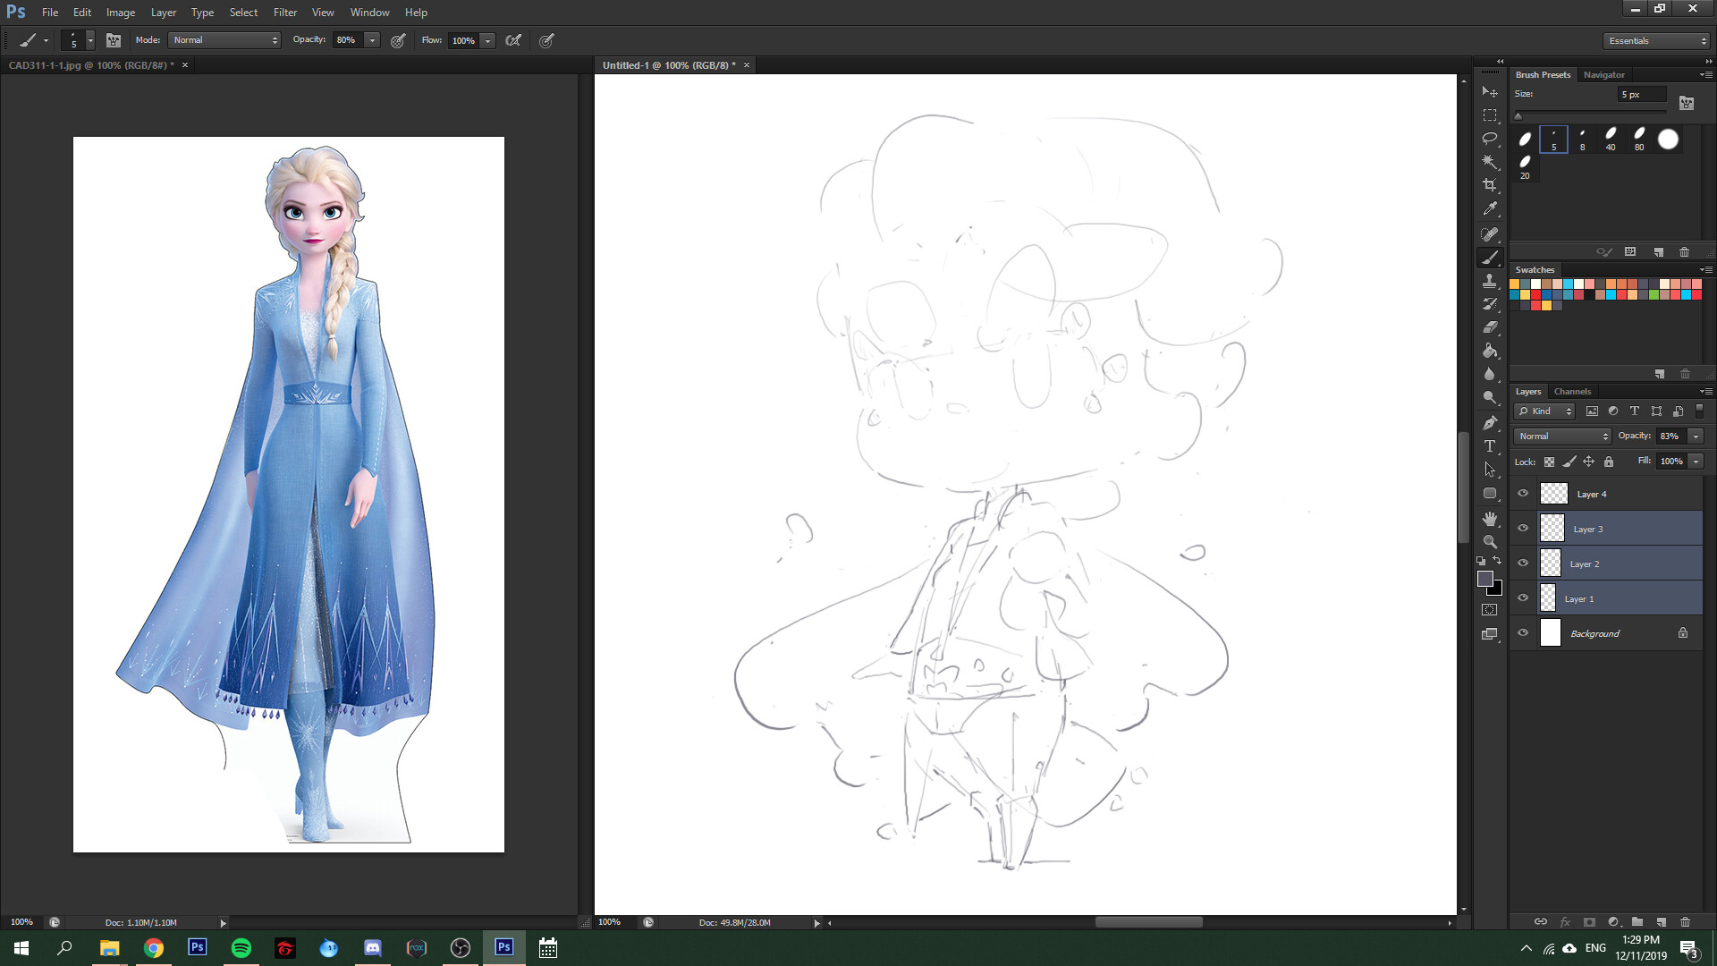Image resolution: width=1717 pixels, height=966 pixels.
Task: Expand the layer Opacity slider dropdown
Action: (x=1696, y=436)
